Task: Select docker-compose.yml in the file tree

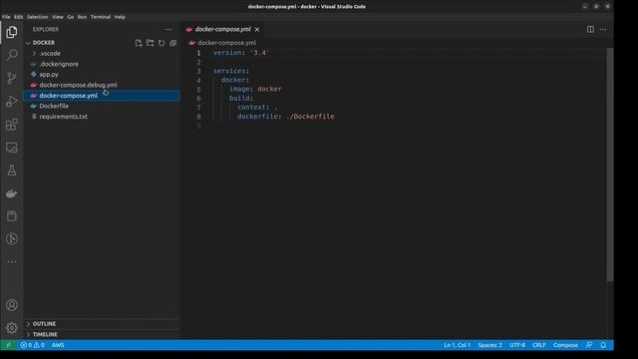Action: coord(102,96)
